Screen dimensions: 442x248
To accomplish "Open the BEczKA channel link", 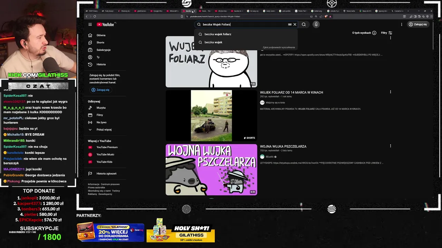I will click(x=270, y=157).
